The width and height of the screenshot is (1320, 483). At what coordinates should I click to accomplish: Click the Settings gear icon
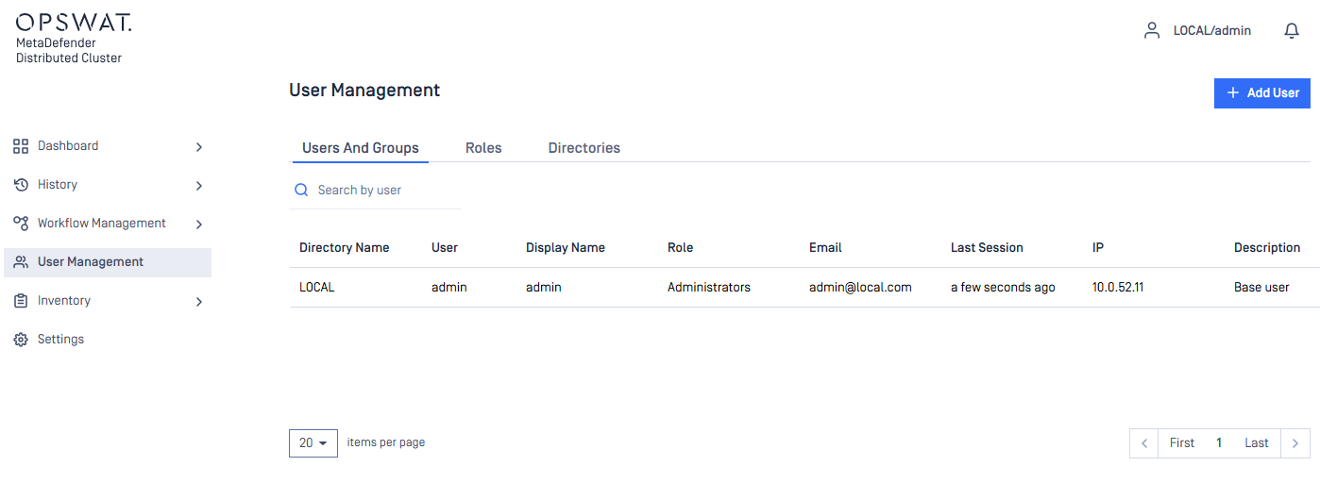point(21,340)
